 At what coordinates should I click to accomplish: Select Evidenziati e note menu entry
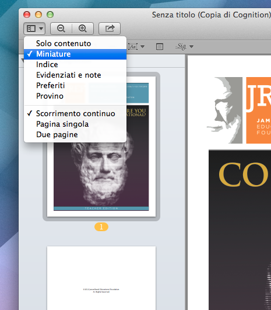pos(75,75)
